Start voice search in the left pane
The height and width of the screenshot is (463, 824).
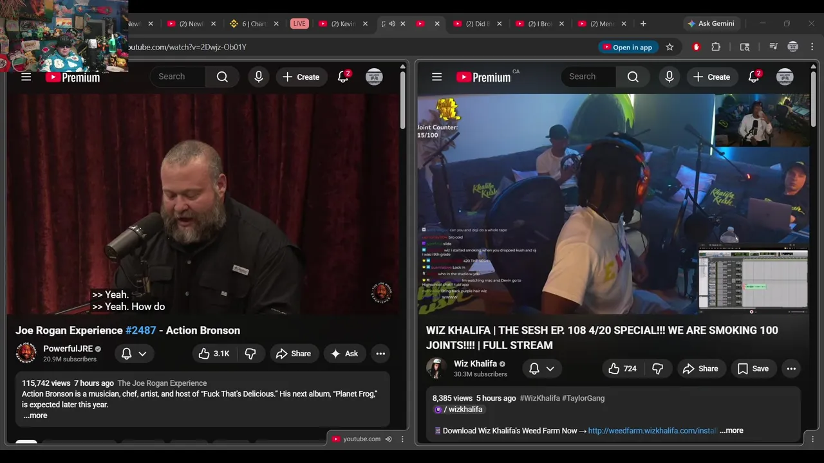[x=258, y=77]
